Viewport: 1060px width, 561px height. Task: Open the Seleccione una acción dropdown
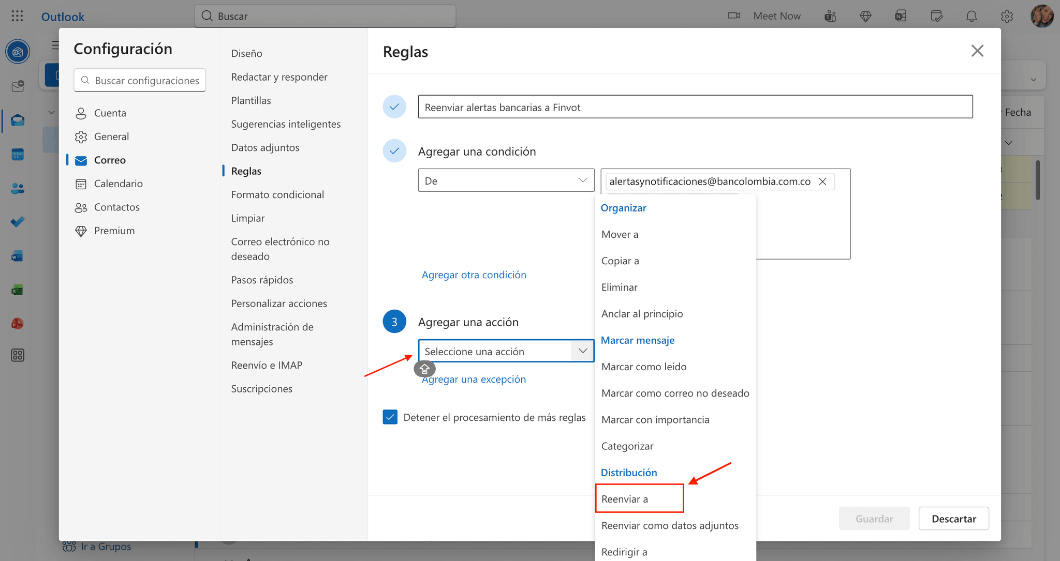pyautogui.click(x=506, y=351)
